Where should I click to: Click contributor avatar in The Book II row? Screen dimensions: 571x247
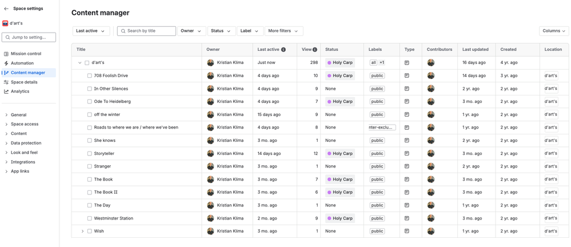431,192
